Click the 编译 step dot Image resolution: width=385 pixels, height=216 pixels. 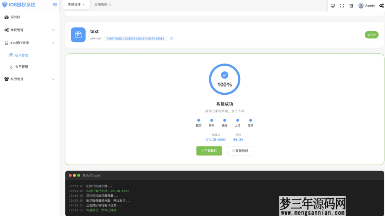point(224,120)
